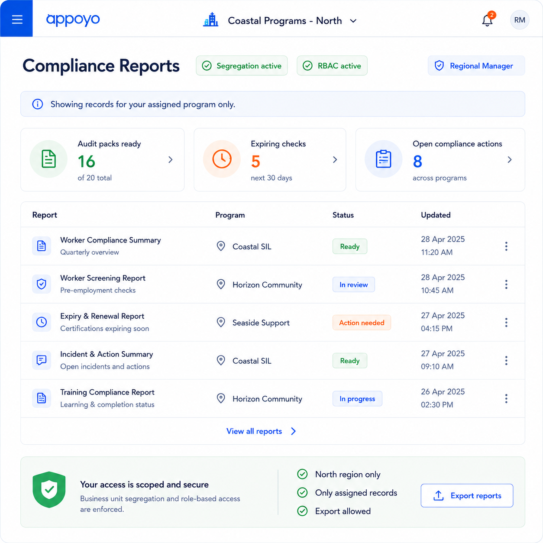
Task: Click the green secure shield icon
Action: tap(49, 490)
